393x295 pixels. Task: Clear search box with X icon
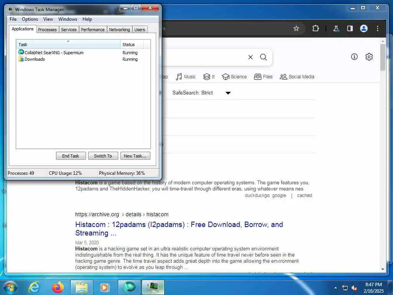tap(250, 57)
